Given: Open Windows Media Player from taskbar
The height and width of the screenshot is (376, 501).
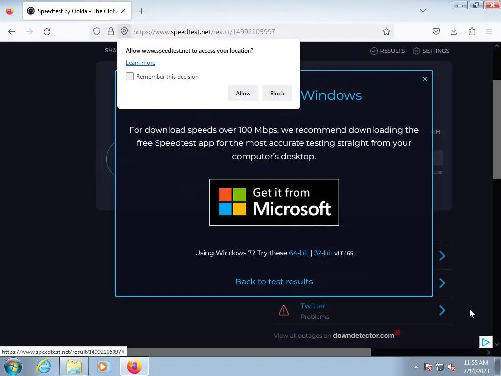Looking at the screenshot, I should pos(103,366).
